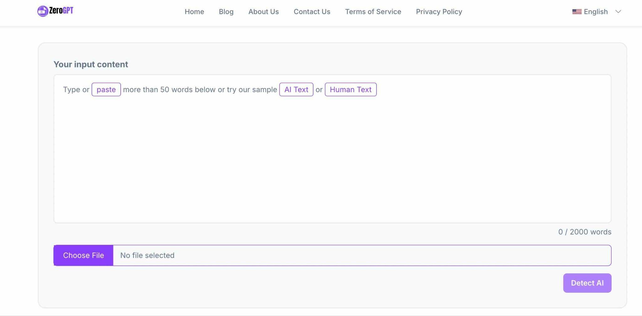Click the ZeroGPT logo
This screenshot has height=316, width=642.
click(55, 11)
